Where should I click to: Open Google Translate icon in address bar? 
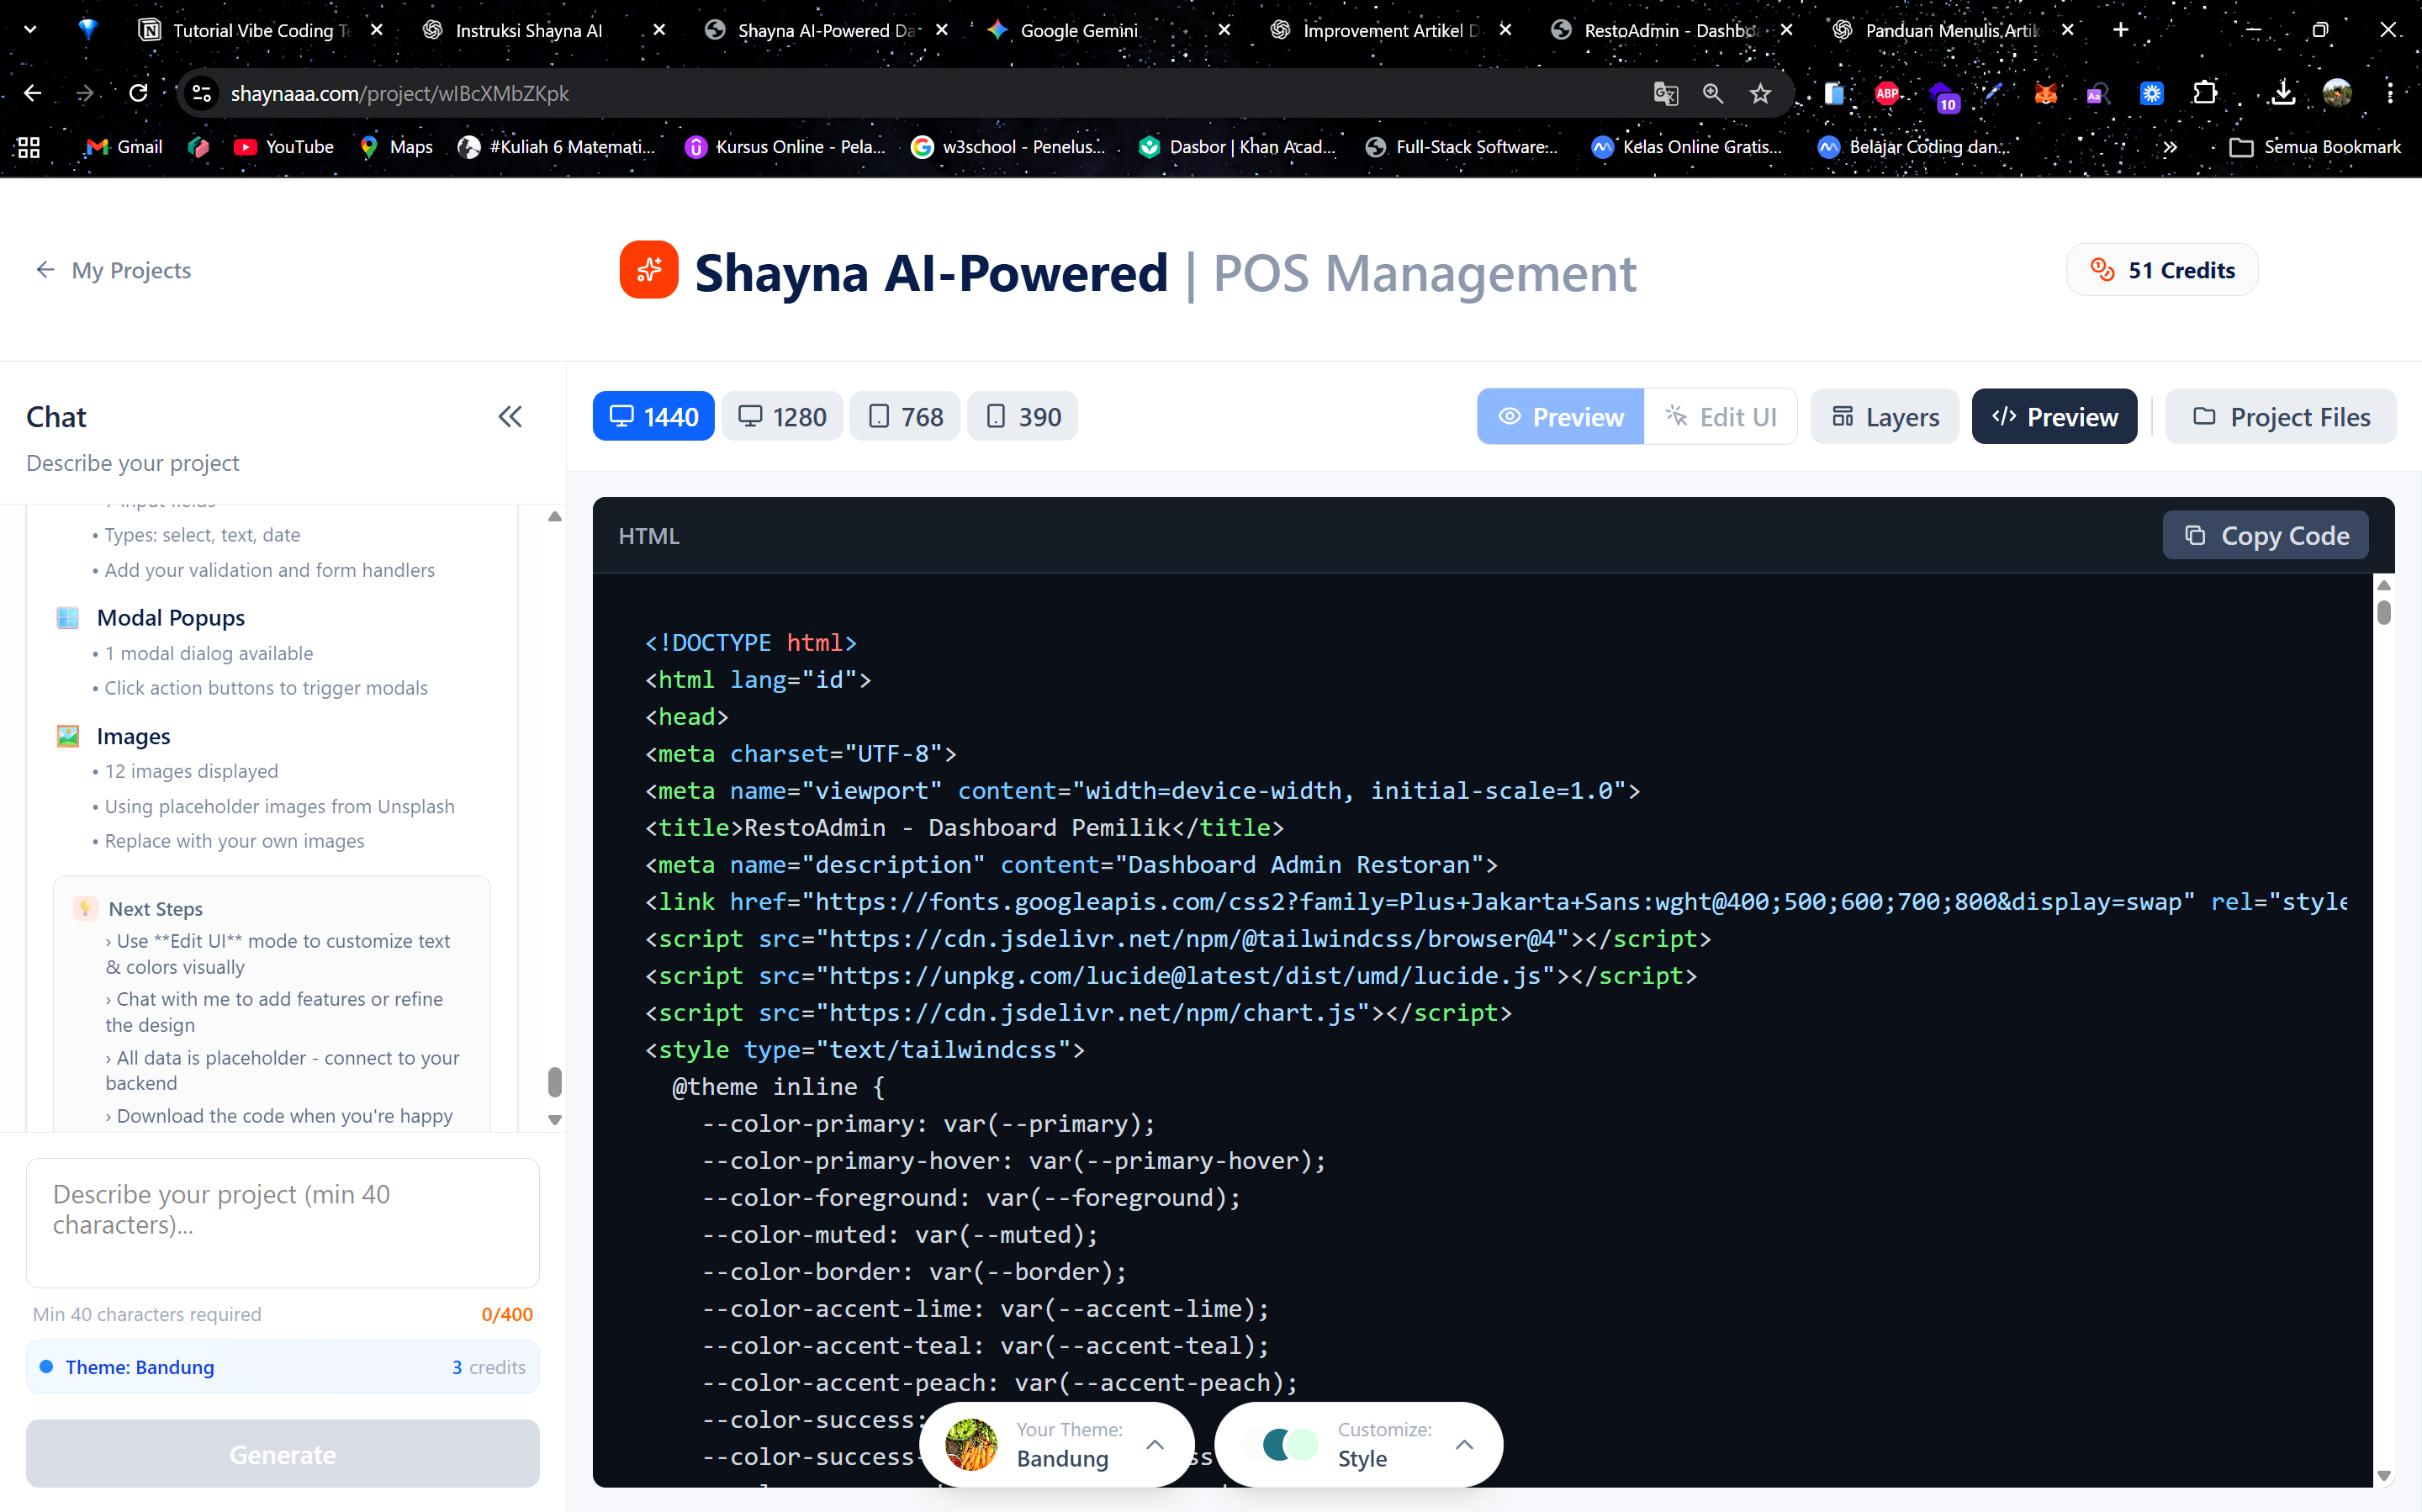[1665, 93]
